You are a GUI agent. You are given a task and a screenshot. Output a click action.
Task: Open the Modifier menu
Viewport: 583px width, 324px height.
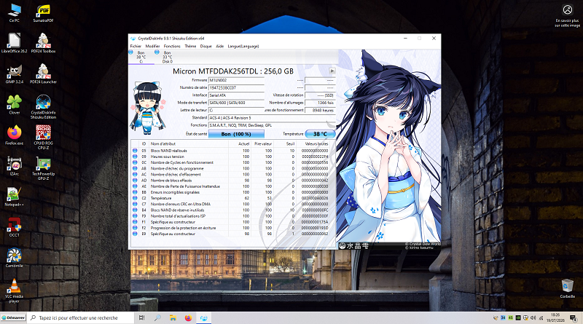pos(152,46)
